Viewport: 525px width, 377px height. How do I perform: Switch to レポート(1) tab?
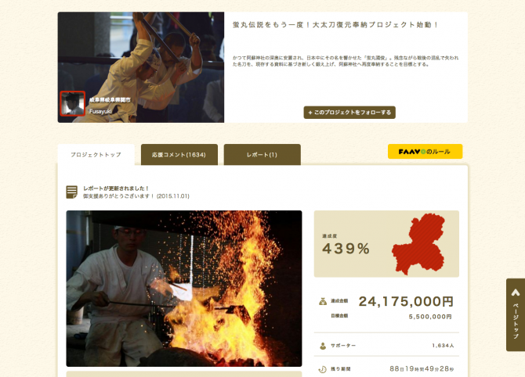[x=262, y=155]
